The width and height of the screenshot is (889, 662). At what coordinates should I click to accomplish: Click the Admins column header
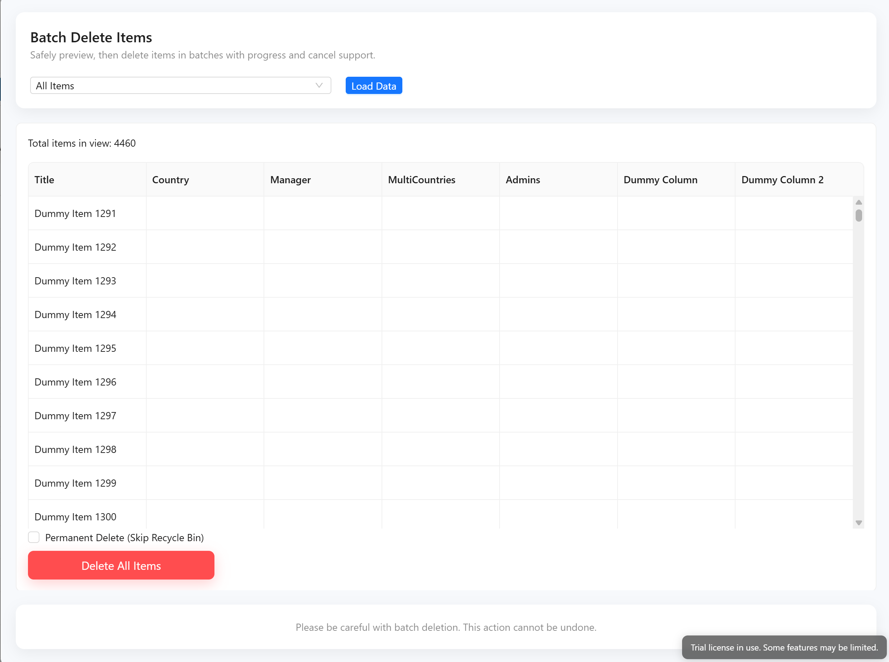pyautogui.click(x=522, y=180)
